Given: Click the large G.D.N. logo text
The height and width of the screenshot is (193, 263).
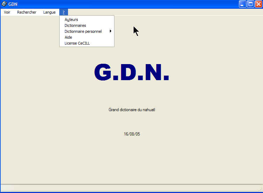Looking at the screenshot, I should [131, 72].
